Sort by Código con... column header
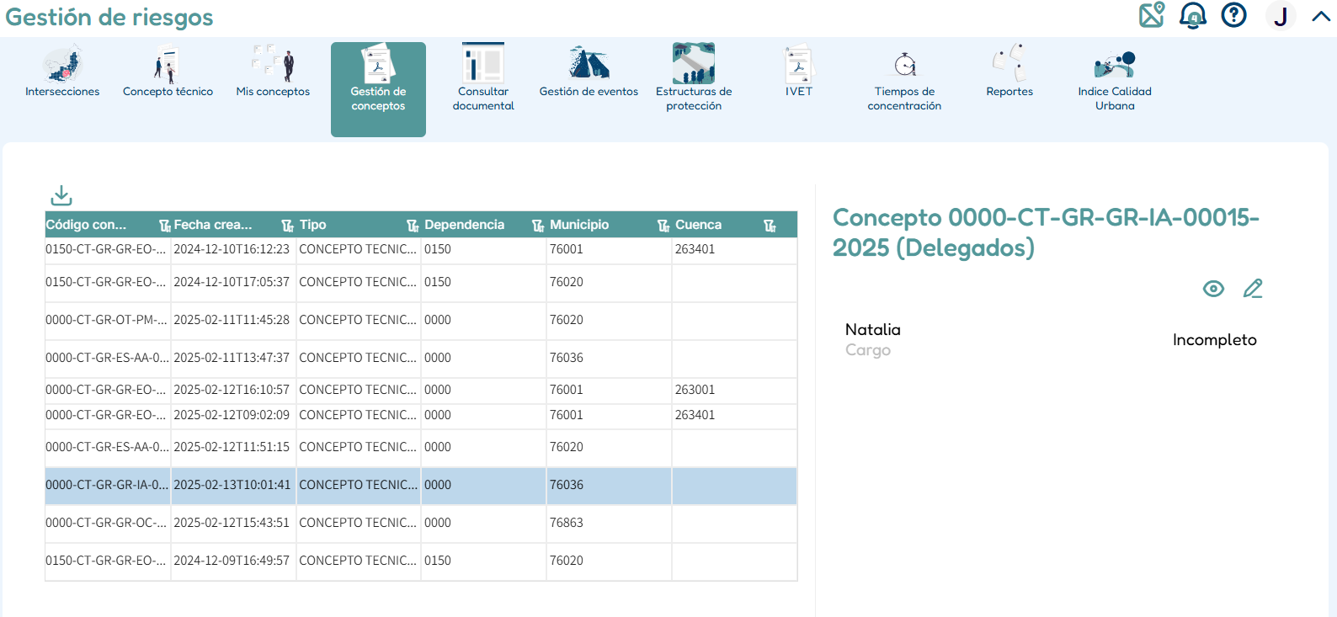The width and height of the screenshot is (1337, 617). 86,225
